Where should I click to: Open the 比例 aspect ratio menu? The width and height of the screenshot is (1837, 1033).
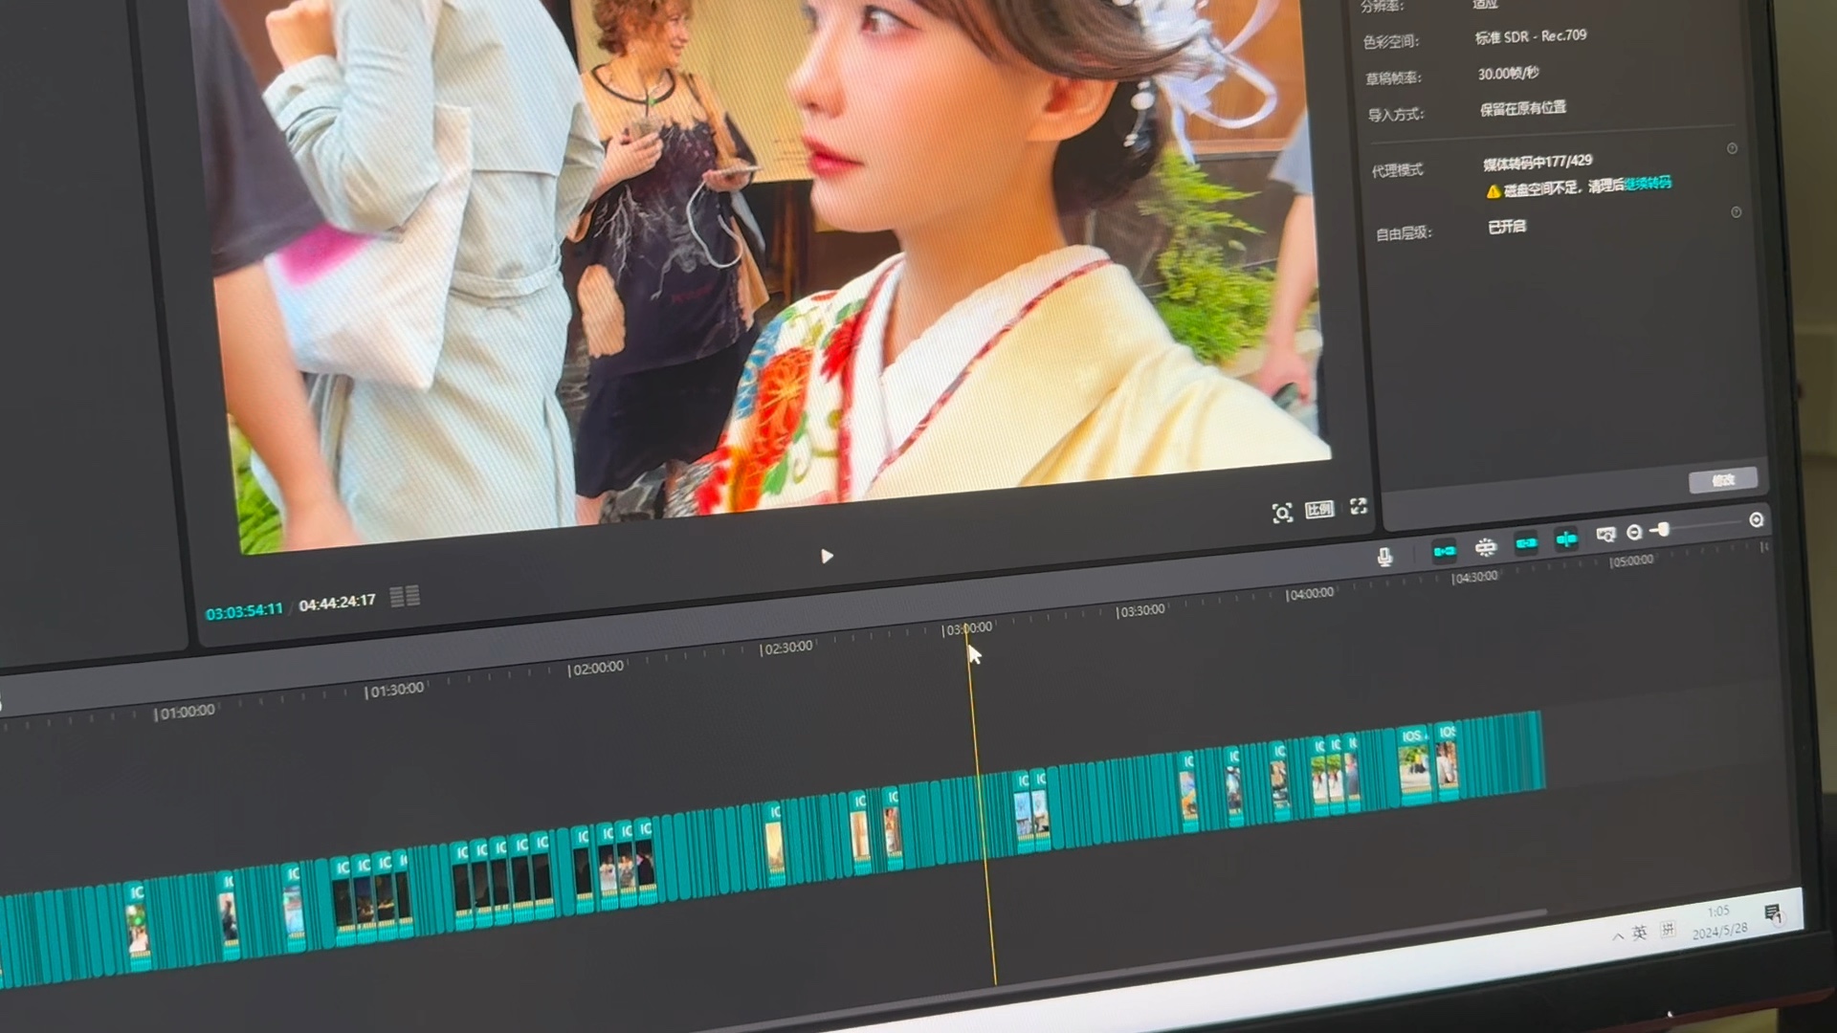coord(1318,509)
